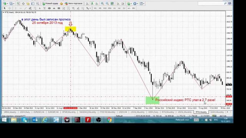The height and width of the screenshot is (138, 246).
Task: Open the FTSE100,Monthly chart tab
Action: 108,112
